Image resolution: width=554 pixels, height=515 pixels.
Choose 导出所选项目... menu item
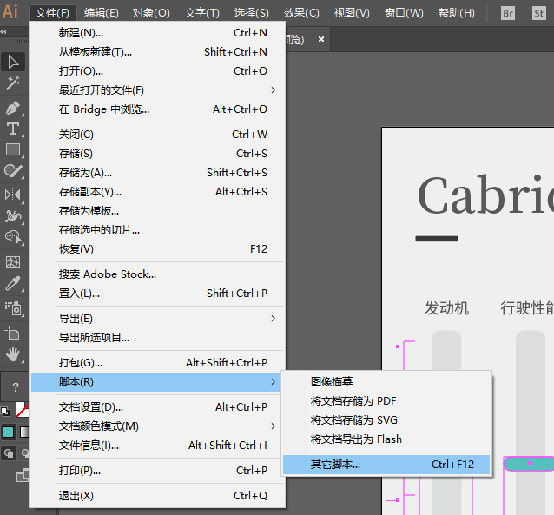click(157, 338)
